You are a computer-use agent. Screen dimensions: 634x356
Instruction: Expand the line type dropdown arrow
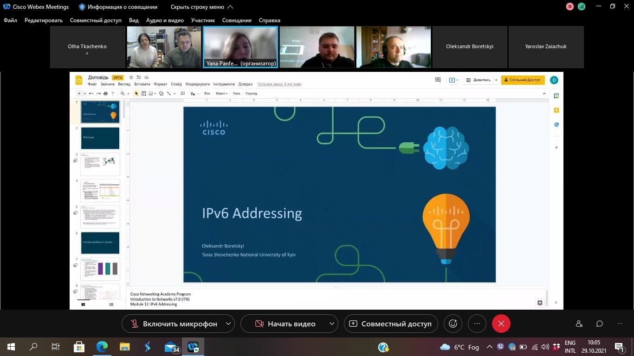click(x=175, y=94)
